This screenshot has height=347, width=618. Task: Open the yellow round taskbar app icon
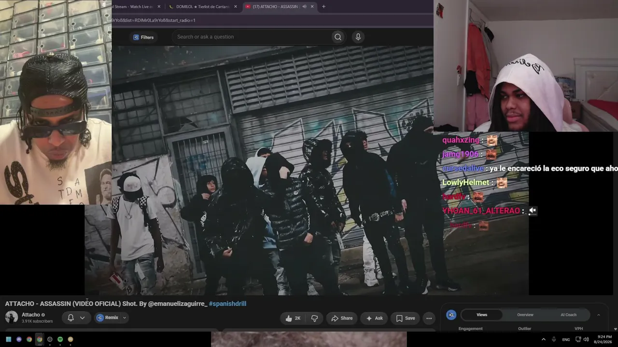(70, 339)
